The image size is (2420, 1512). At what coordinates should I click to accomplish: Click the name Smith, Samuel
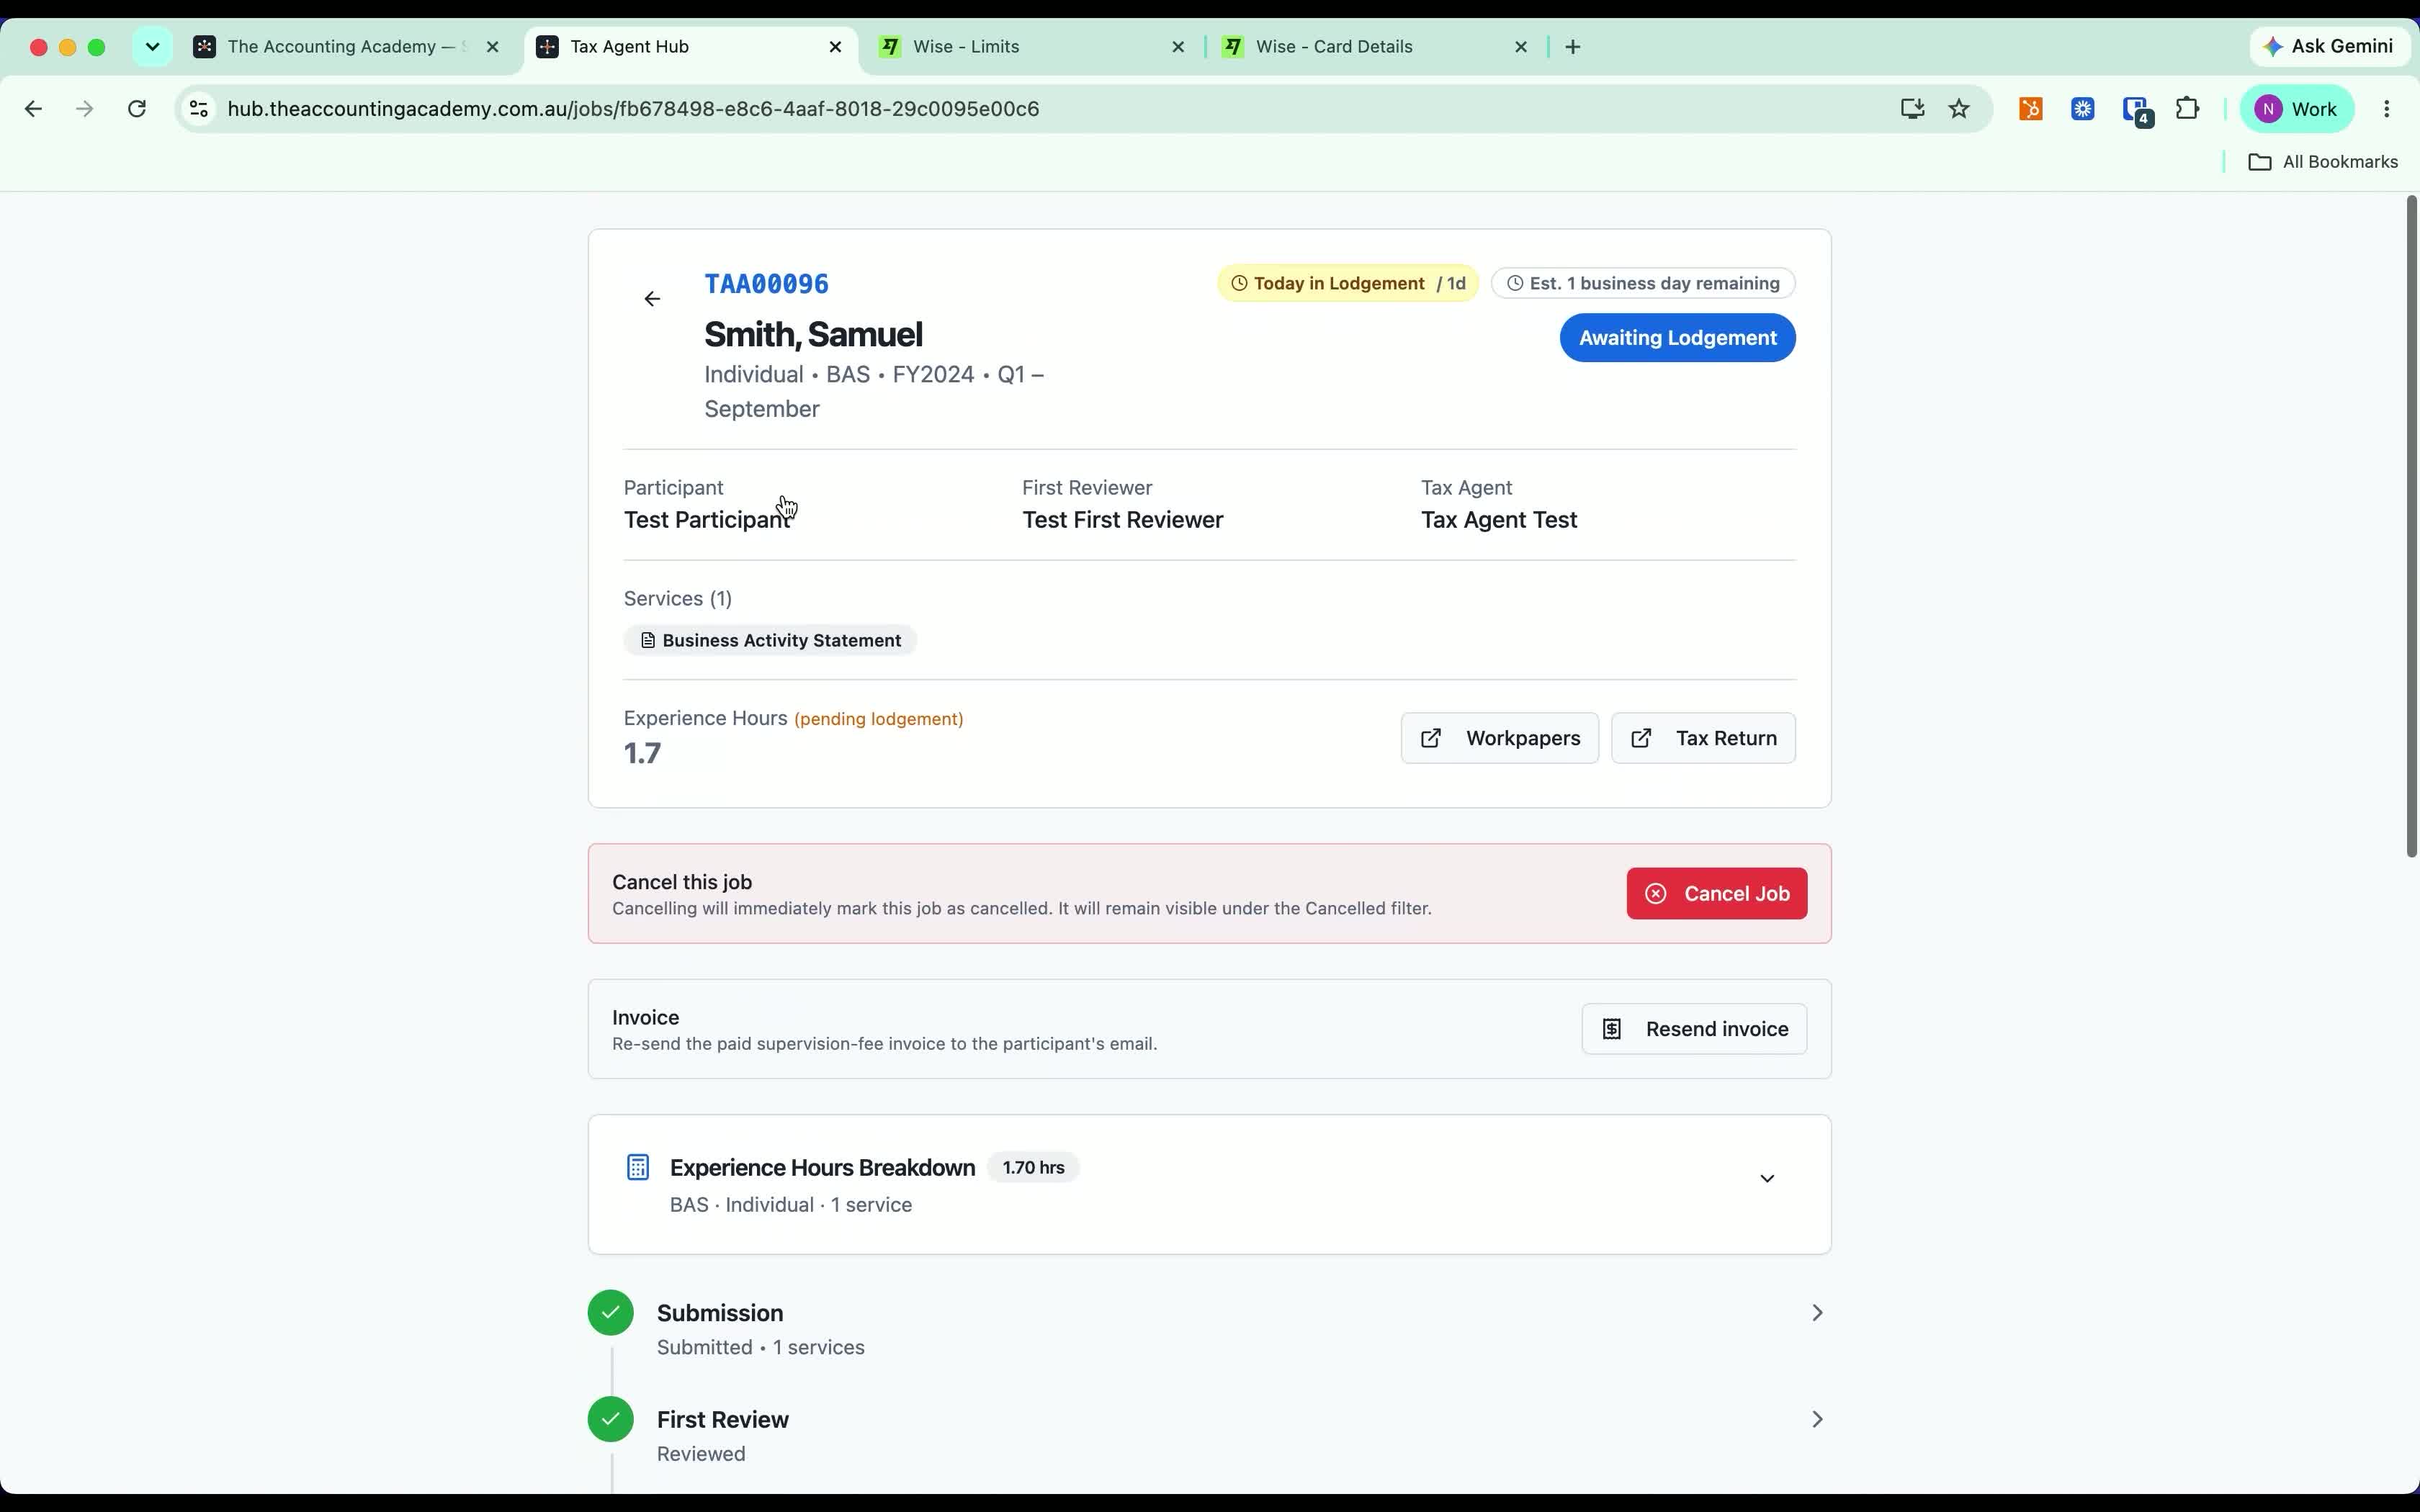pos(813,334)
